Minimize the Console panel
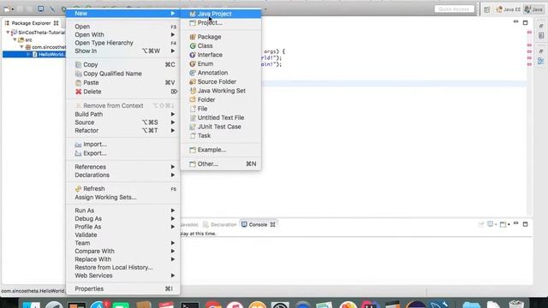This screenshot has width=548, height=308. pyautogui.click(x=515, y=224)
